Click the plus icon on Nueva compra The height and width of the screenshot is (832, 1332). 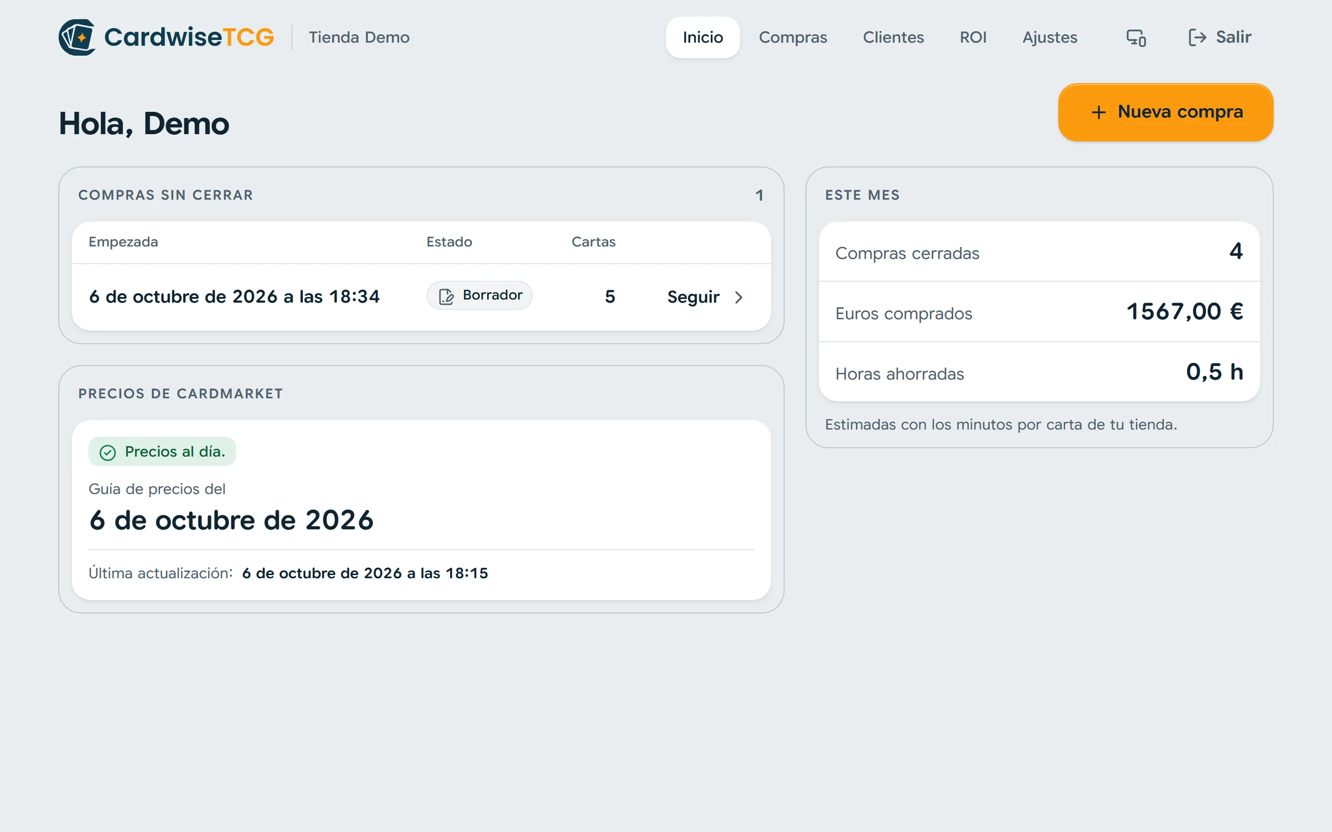point(1098,112)
